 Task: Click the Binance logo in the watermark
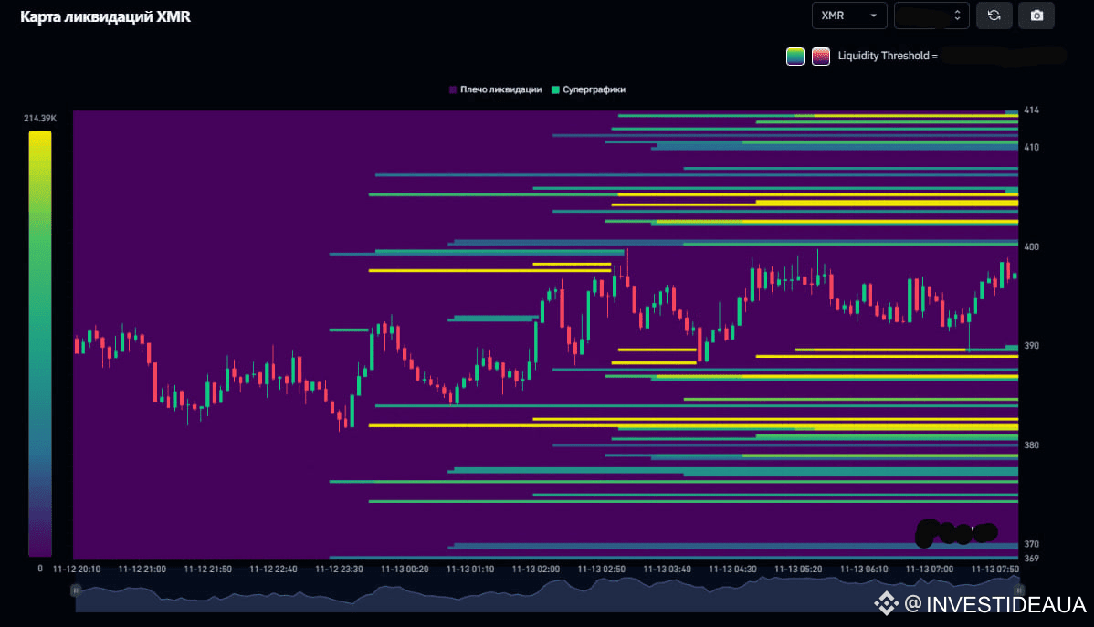tap(886, 604)
